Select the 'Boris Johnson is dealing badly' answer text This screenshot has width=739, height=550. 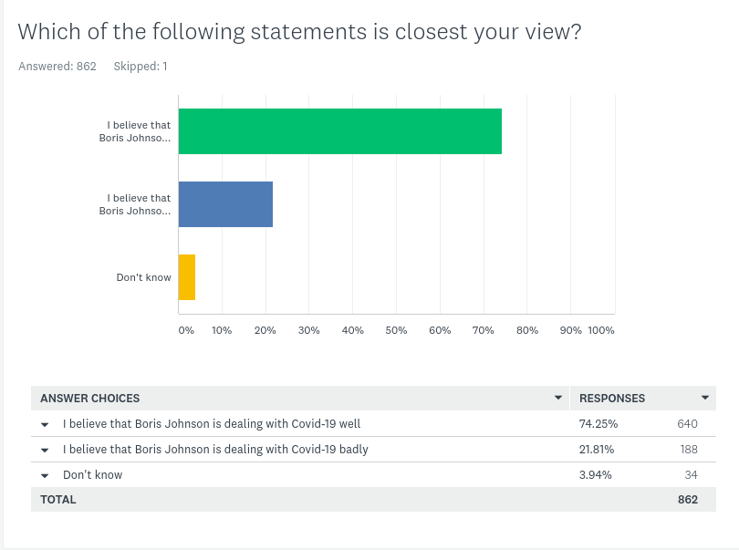(215, 450)
